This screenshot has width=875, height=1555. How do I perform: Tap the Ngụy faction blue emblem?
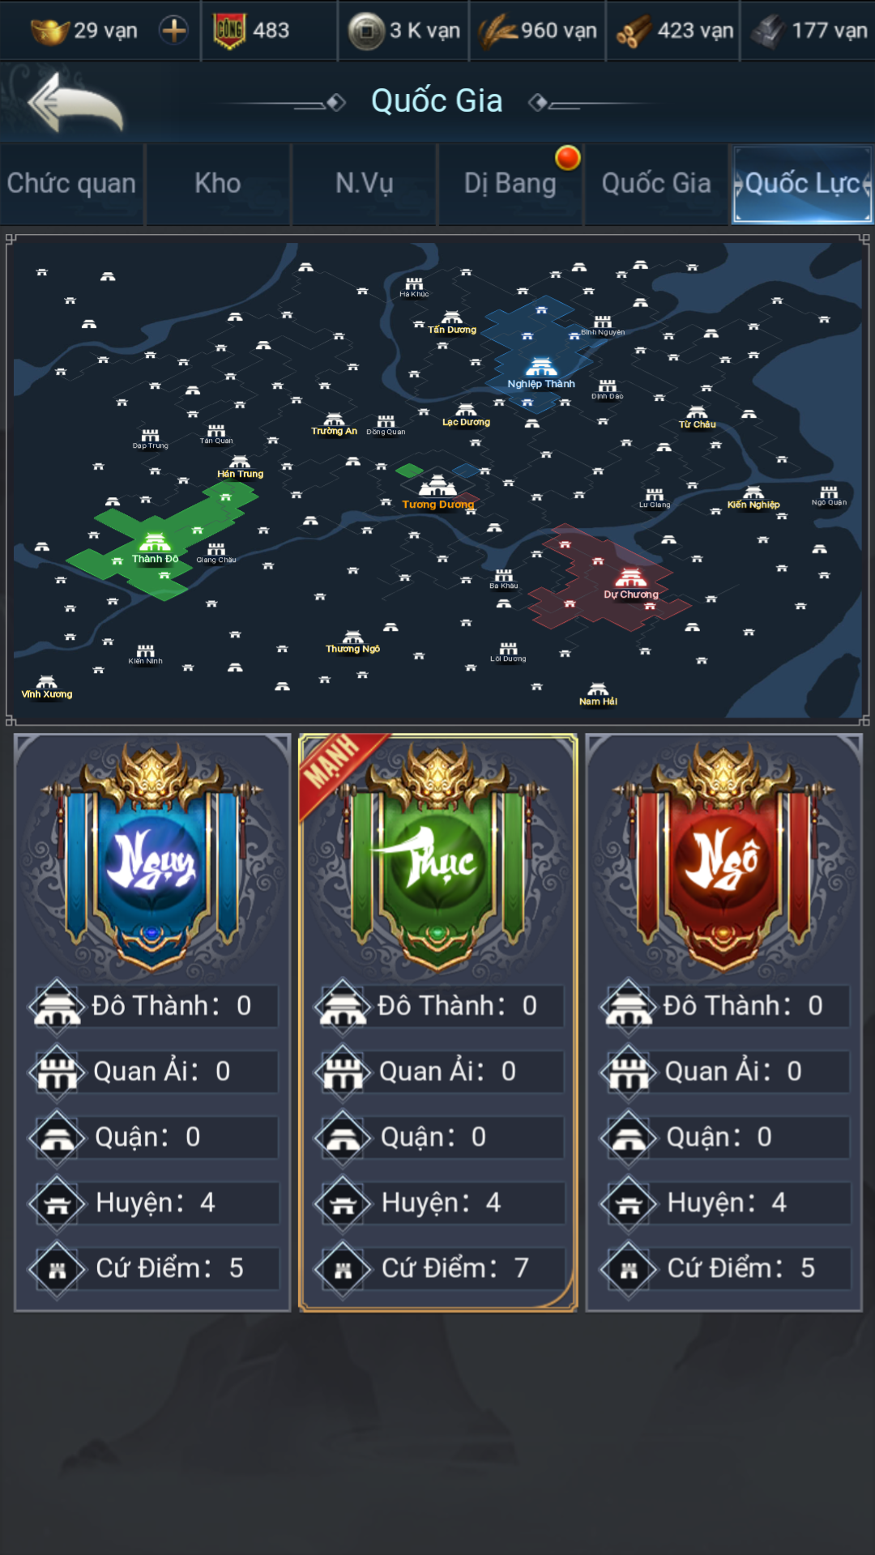(x=152, y=860)
